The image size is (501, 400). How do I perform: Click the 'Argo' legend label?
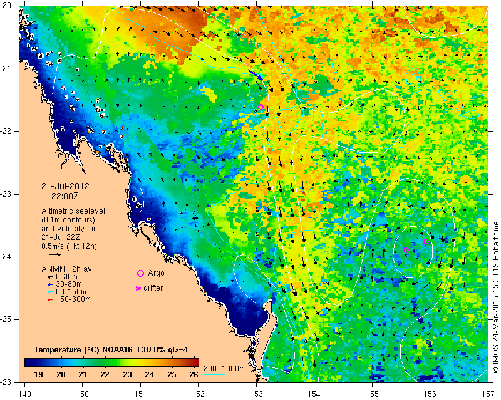coord(156,273)
